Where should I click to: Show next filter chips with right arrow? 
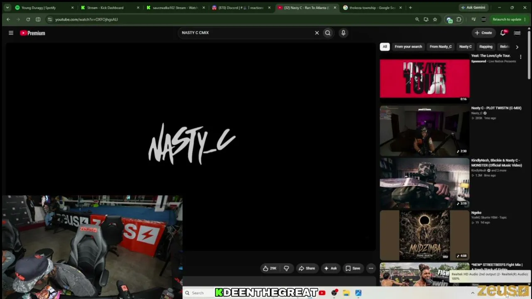point(517,47)
